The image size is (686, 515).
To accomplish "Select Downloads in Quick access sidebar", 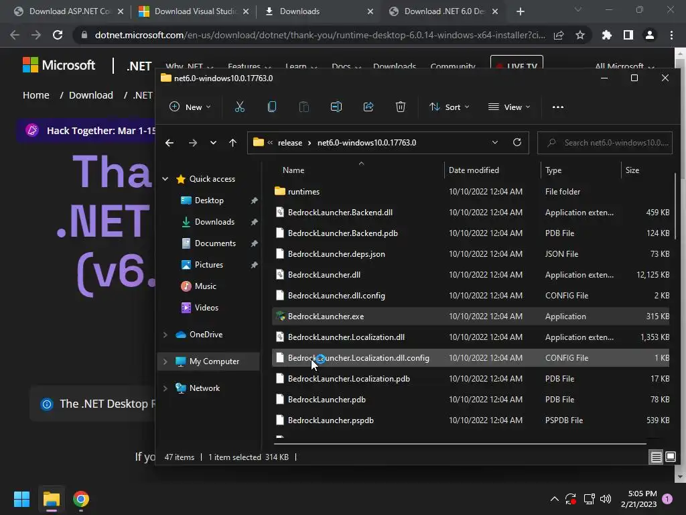I will [214, 221].
